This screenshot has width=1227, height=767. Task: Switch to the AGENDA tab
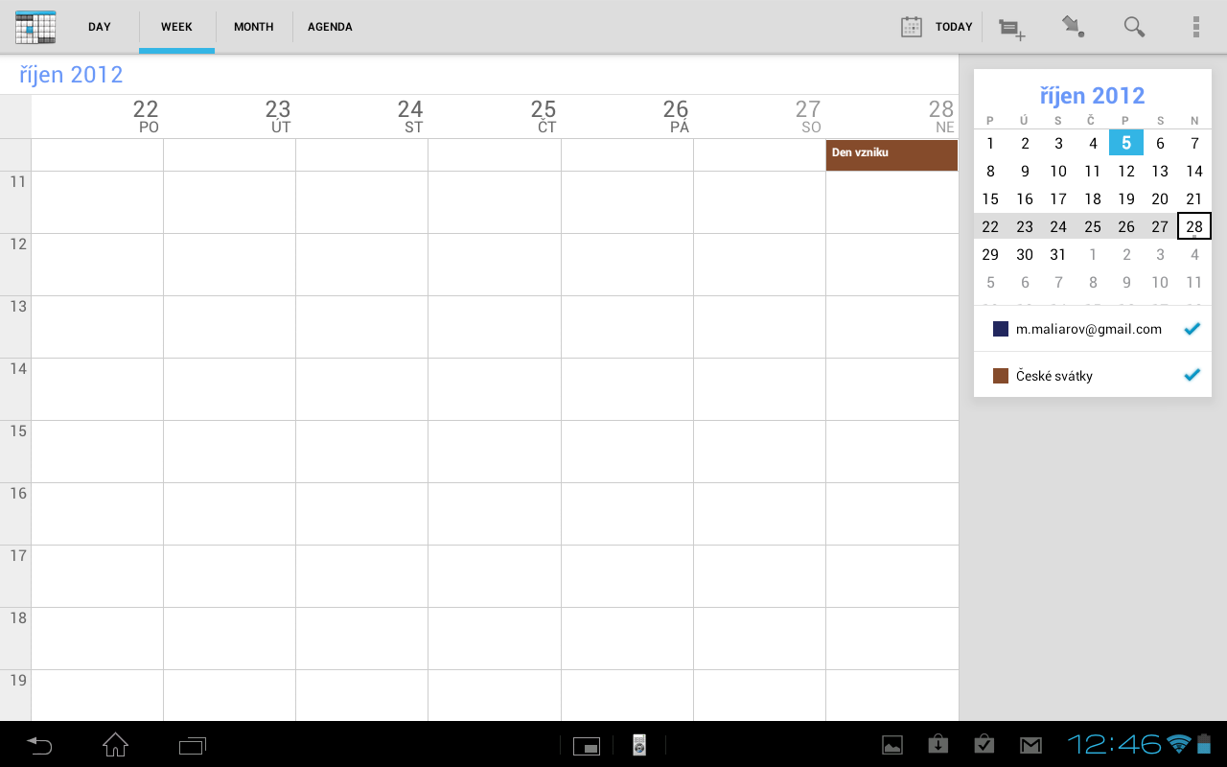coord(330,27)
